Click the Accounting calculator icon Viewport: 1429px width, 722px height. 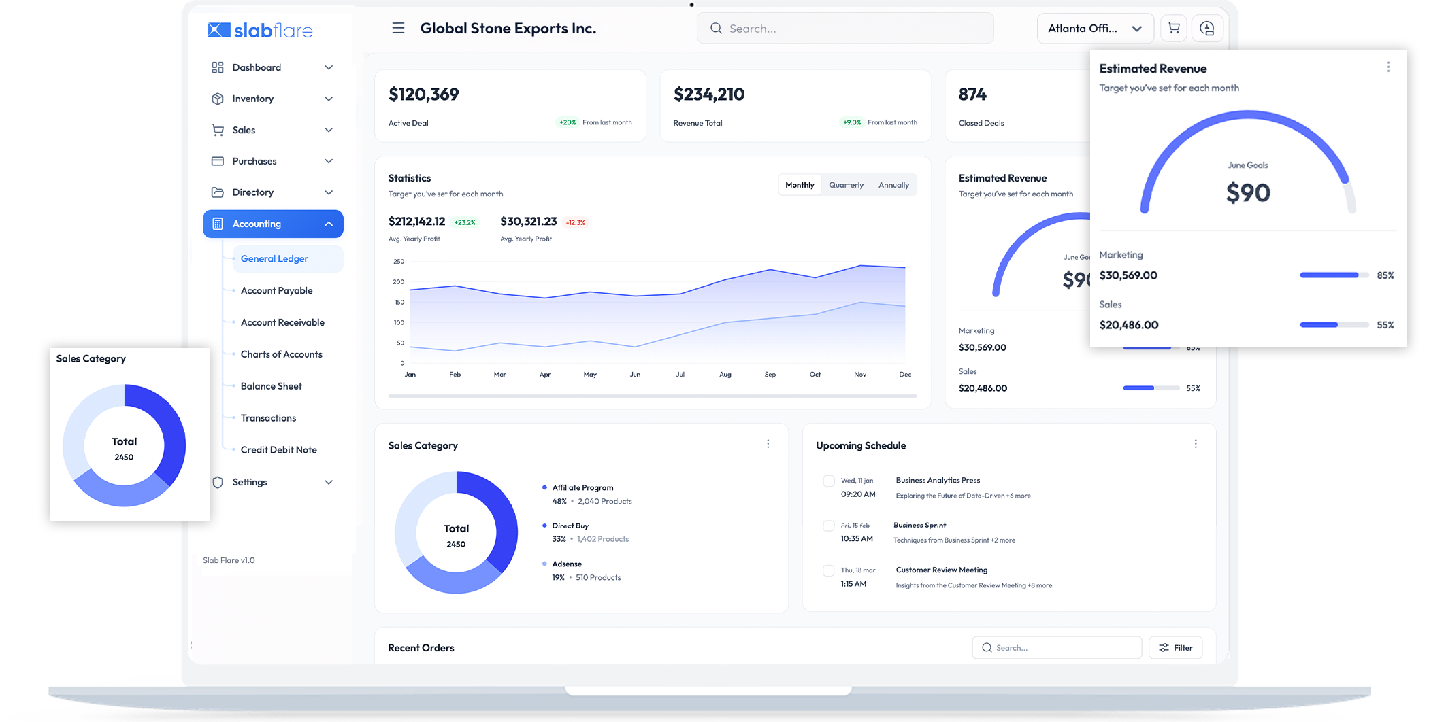click(218, 224)
